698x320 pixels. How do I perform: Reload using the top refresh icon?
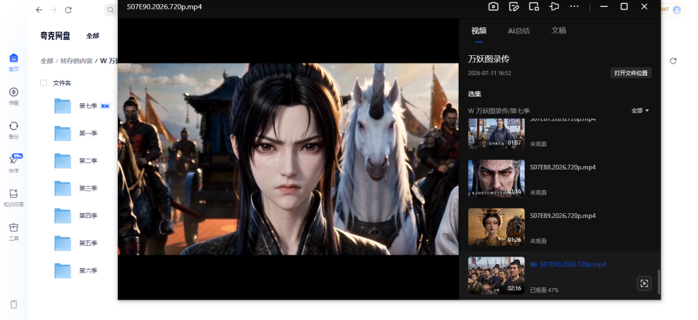[68, 10]
